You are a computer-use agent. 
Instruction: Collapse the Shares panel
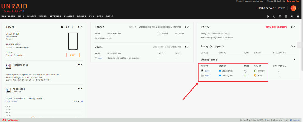click(188, 27)
